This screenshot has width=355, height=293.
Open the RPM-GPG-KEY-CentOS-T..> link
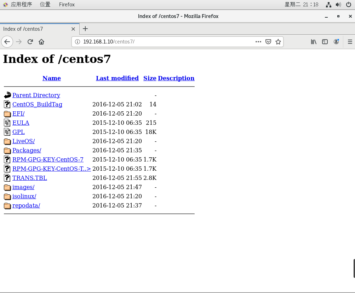click(52, 169)
